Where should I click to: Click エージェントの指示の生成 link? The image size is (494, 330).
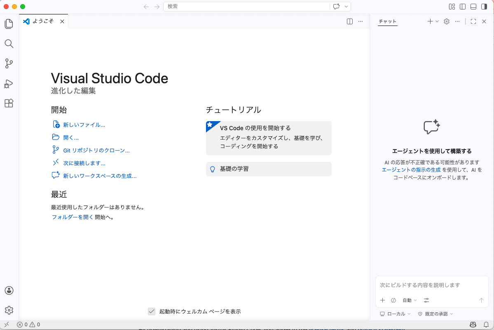click(411, 170)
